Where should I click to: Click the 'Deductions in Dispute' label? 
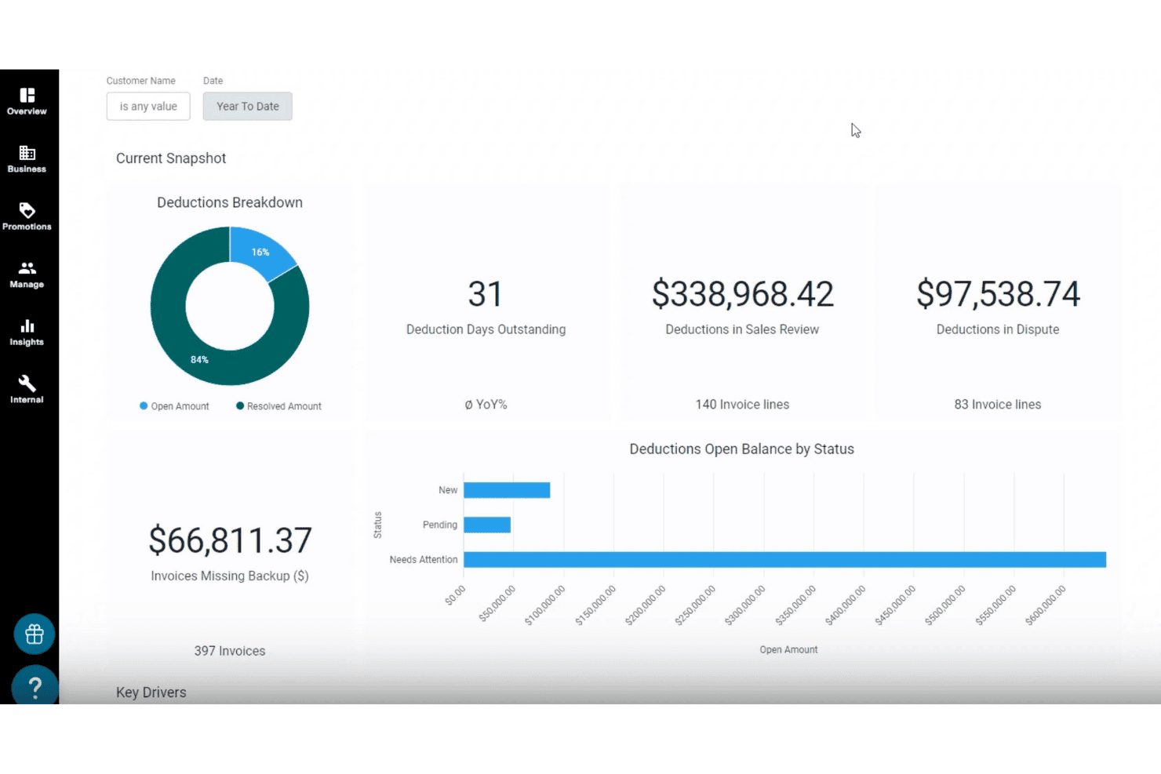click(998, 329)
